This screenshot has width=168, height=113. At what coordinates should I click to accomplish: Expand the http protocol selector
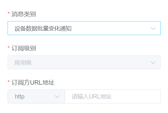coord(36,96)
